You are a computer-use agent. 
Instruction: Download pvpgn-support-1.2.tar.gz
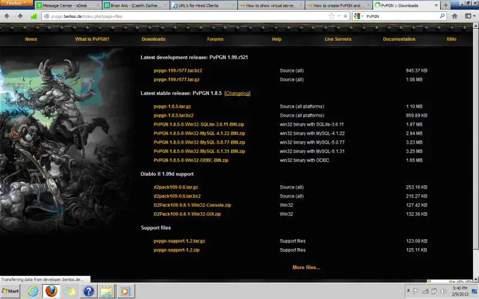click(x=179, y=241)
